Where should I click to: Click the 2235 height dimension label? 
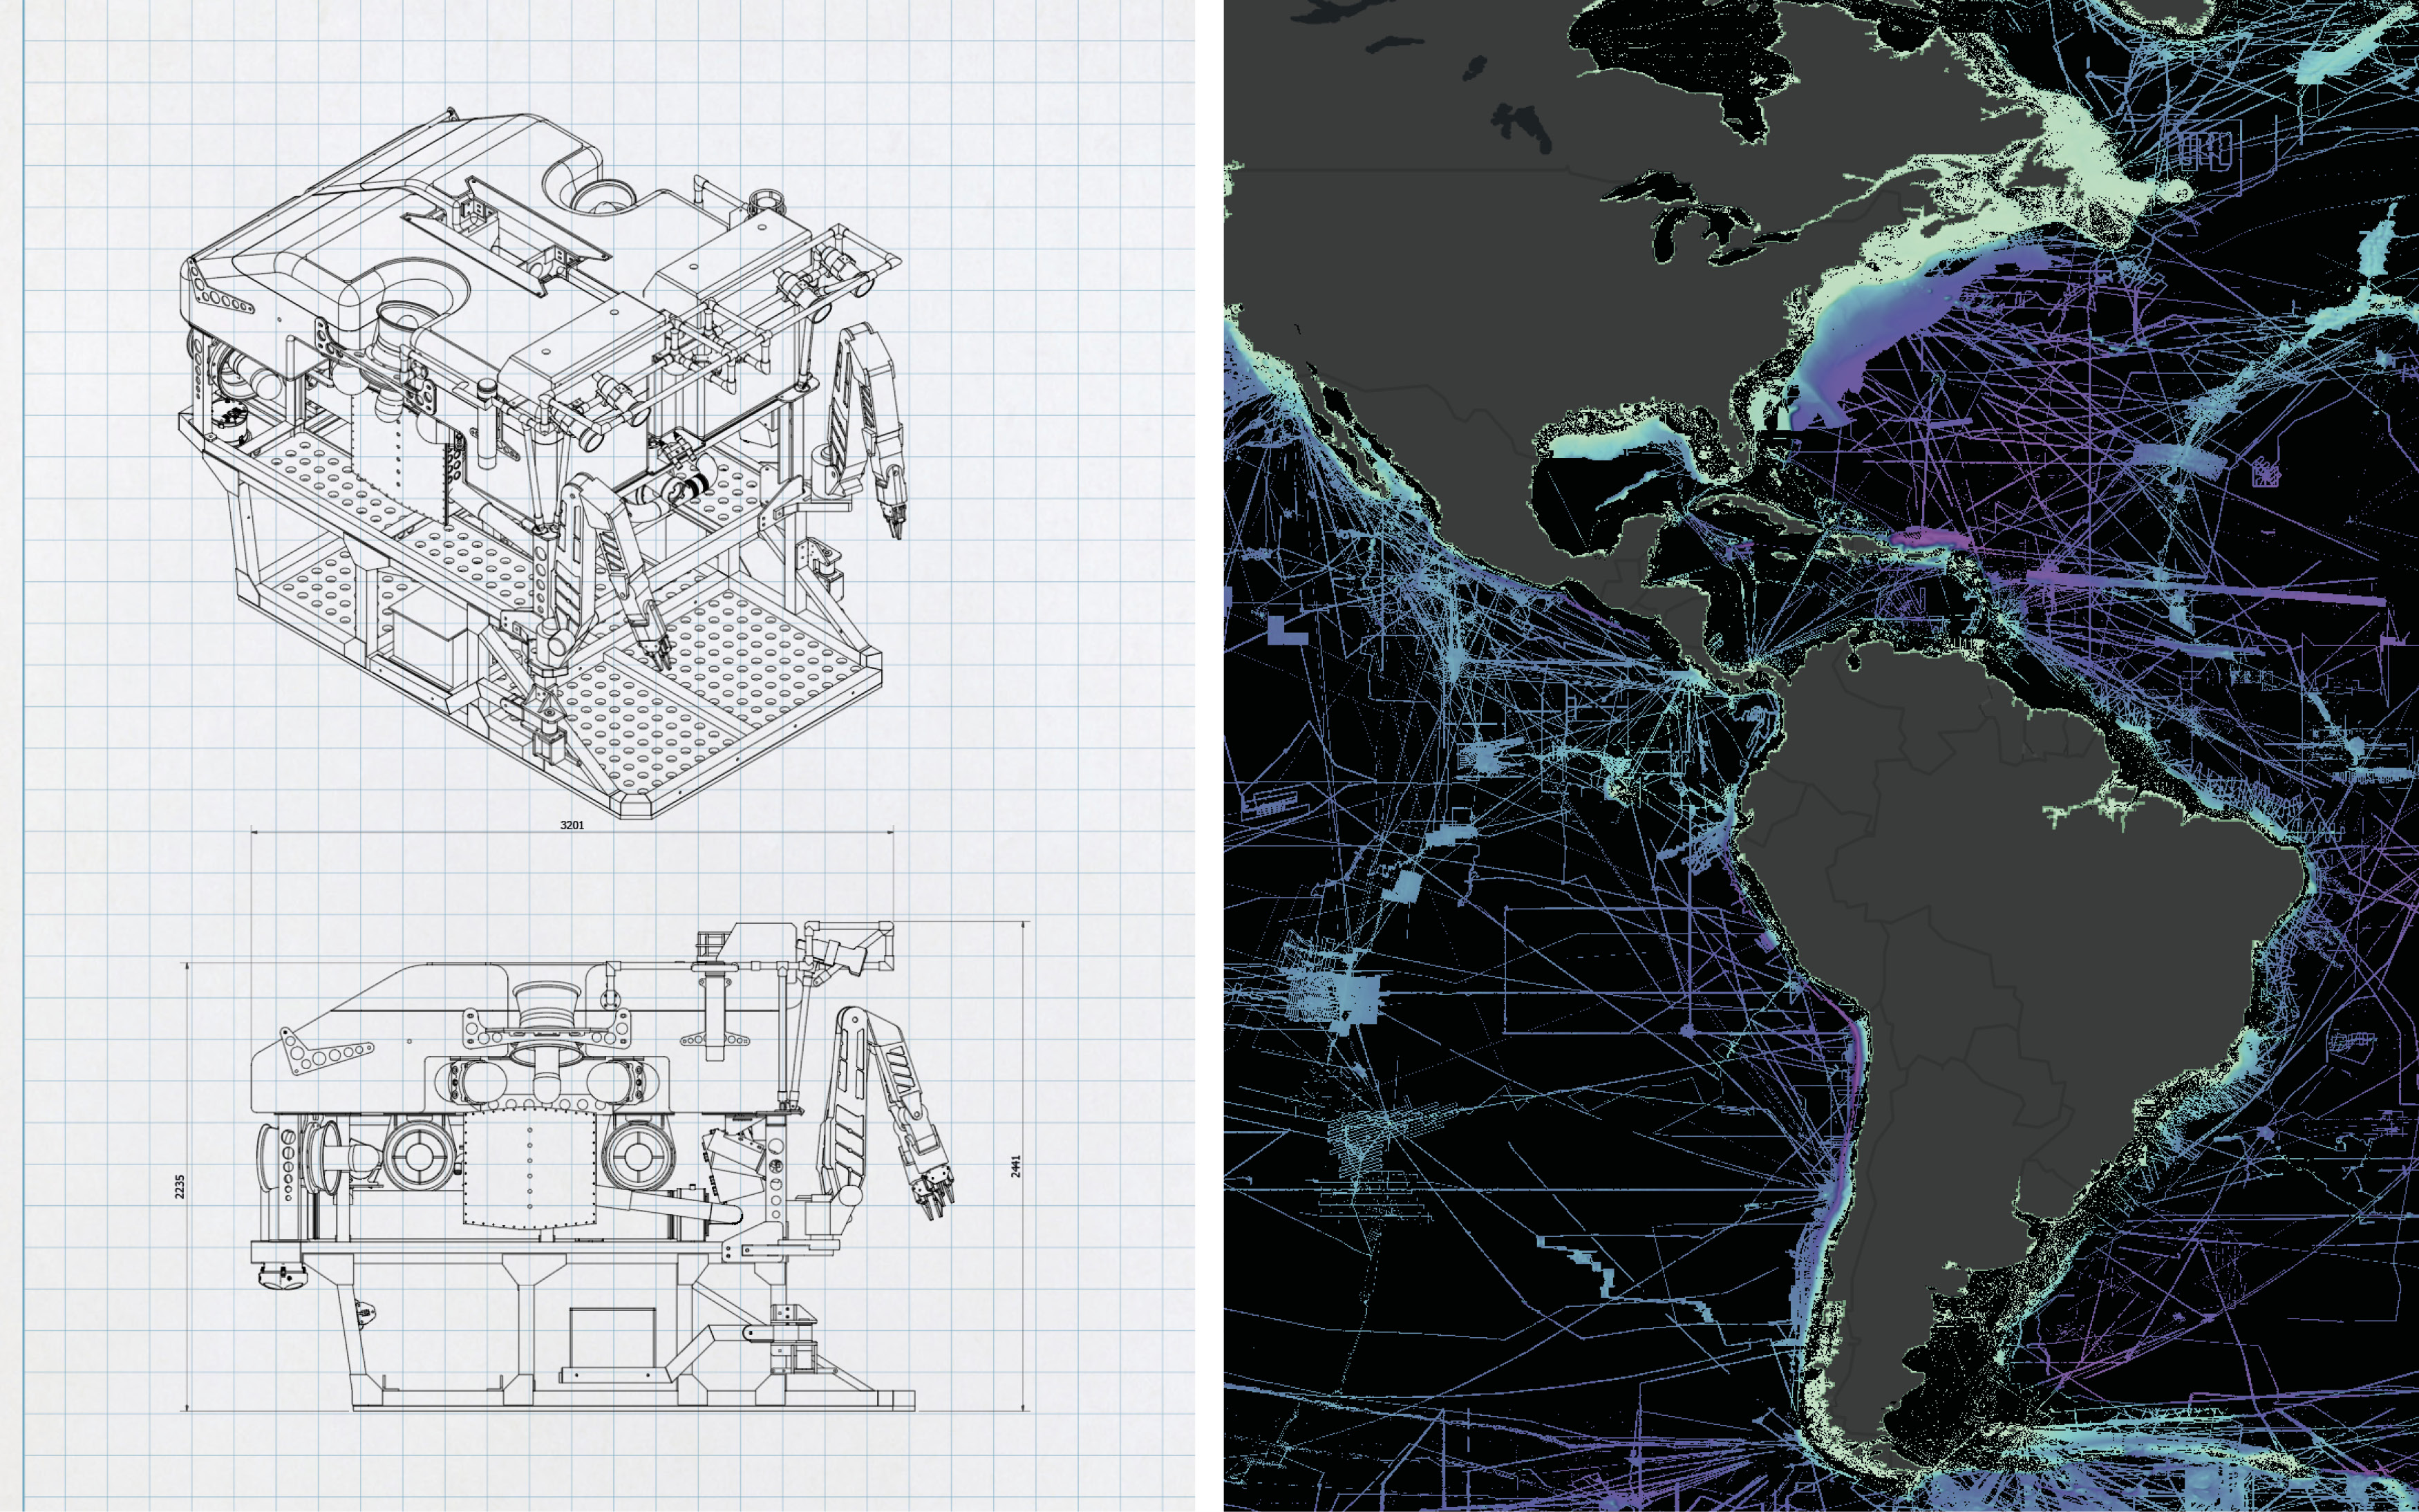[180, 1186]
